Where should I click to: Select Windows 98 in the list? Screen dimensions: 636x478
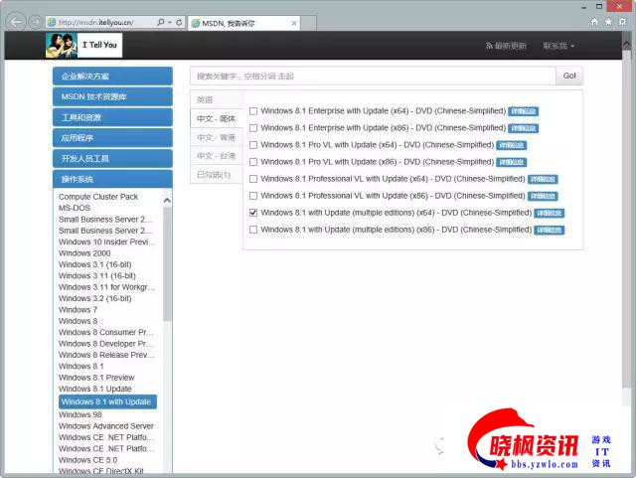click(79, 414)
